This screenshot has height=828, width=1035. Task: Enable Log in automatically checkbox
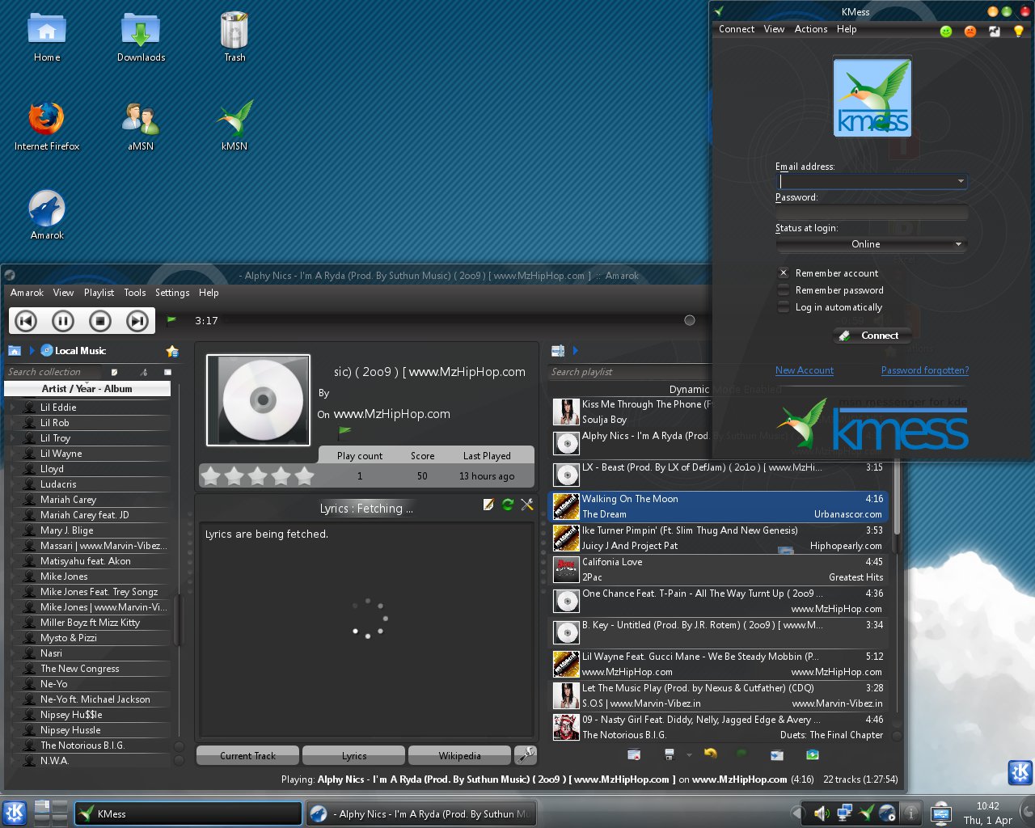click(783, 307)
